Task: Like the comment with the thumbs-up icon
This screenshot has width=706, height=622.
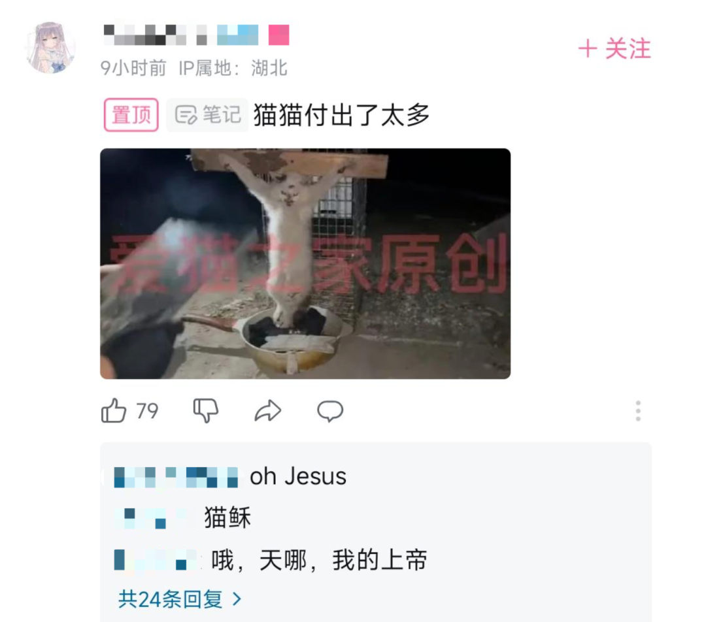Action: pyautogui.click(x=114, y=410)
